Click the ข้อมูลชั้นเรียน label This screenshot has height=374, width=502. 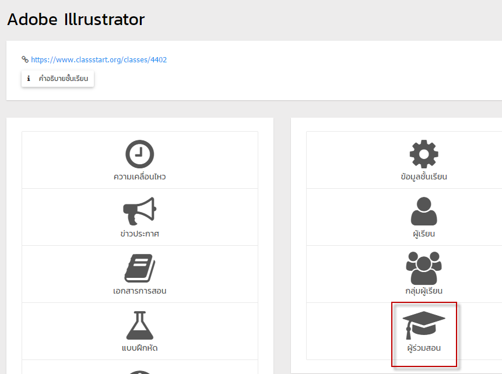pos(424,177)
